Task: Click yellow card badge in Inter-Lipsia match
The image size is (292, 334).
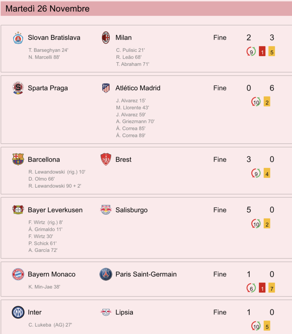Action: (x=267, y=326)
